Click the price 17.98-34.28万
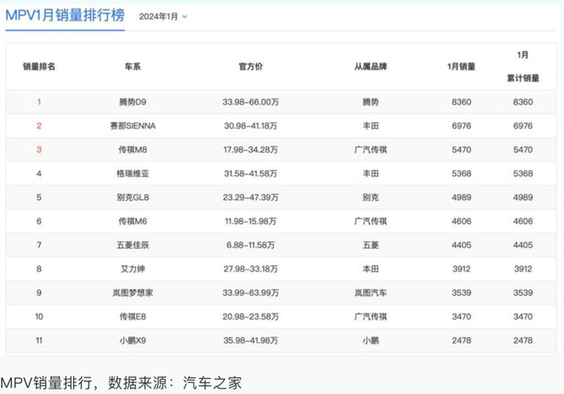Viewport: 564px width, 394px height. 251,150
